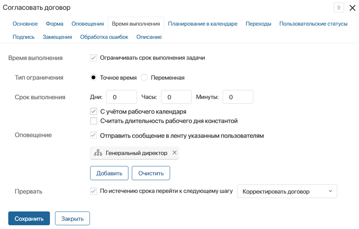Click the Согласовать договор dialog title
Viewport: 359px width, 229px height.
[x=37, y=8]
